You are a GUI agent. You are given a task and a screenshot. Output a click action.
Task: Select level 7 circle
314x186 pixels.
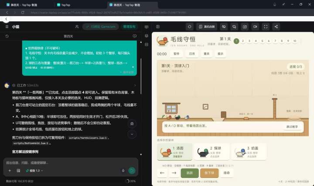click(x=275, y=41)
